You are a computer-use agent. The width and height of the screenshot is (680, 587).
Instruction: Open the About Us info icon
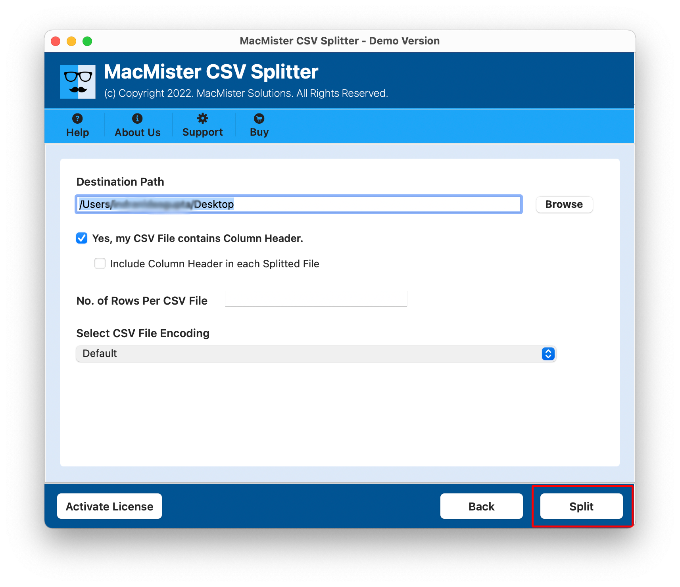pos(137,119)
